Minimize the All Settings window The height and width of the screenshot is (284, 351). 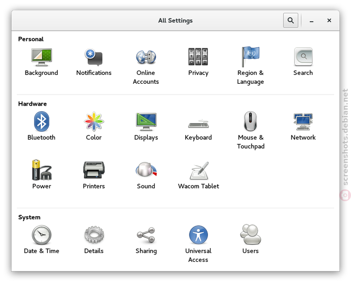(x=311, y=20)
